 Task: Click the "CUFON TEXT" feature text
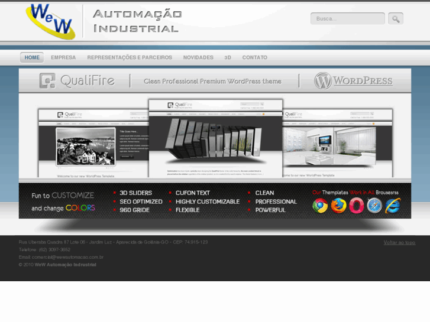[x=192, y=193]
